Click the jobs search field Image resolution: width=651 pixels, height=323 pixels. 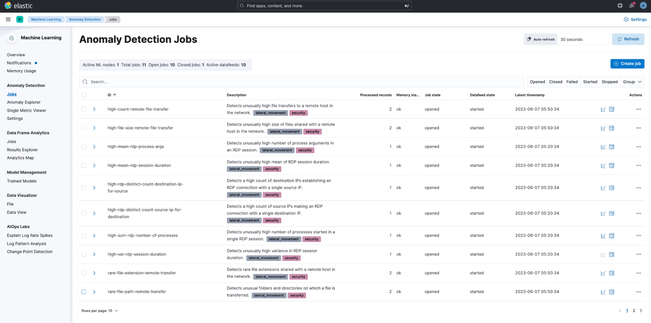coord(301,82)
